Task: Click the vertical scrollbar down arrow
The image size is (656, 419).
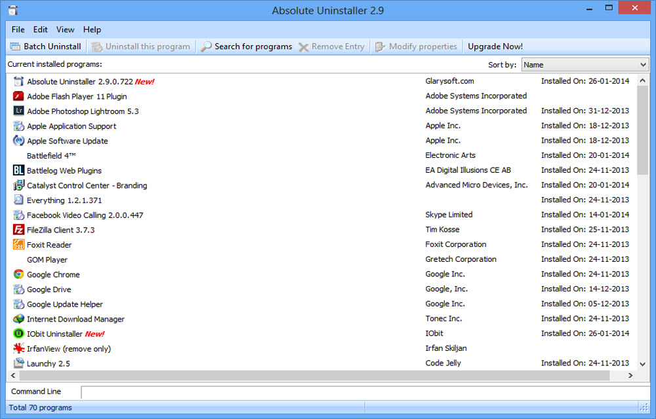Action: tap(643, 364)
